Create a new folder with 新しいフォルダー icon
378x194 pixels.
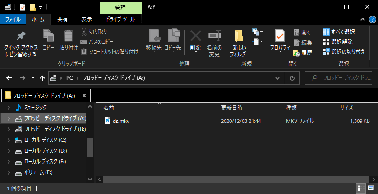click(239, 36)
